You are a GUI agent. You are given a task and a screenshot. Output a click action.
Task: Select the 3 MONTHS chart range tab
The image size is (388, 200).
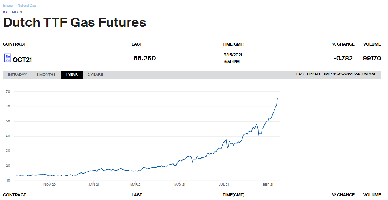pos(46,75)
